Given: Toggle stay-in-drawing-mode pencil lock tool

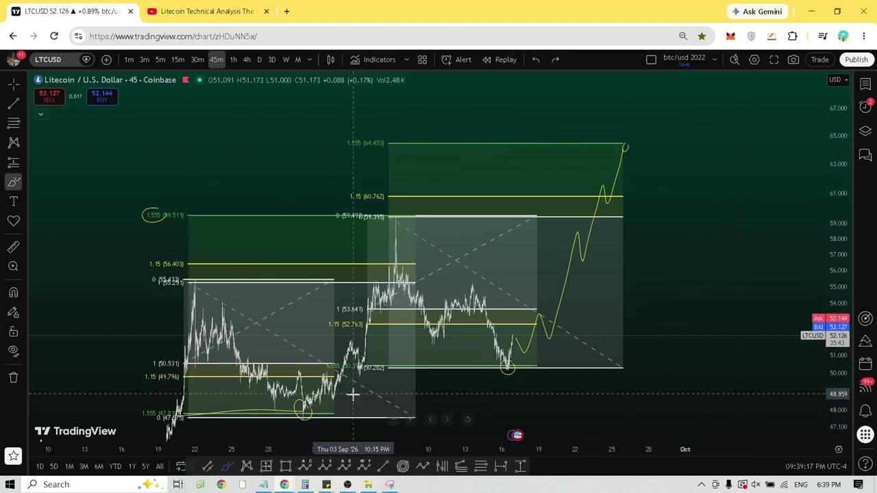Looking at the screenshot, I should [x=13, y=312].
